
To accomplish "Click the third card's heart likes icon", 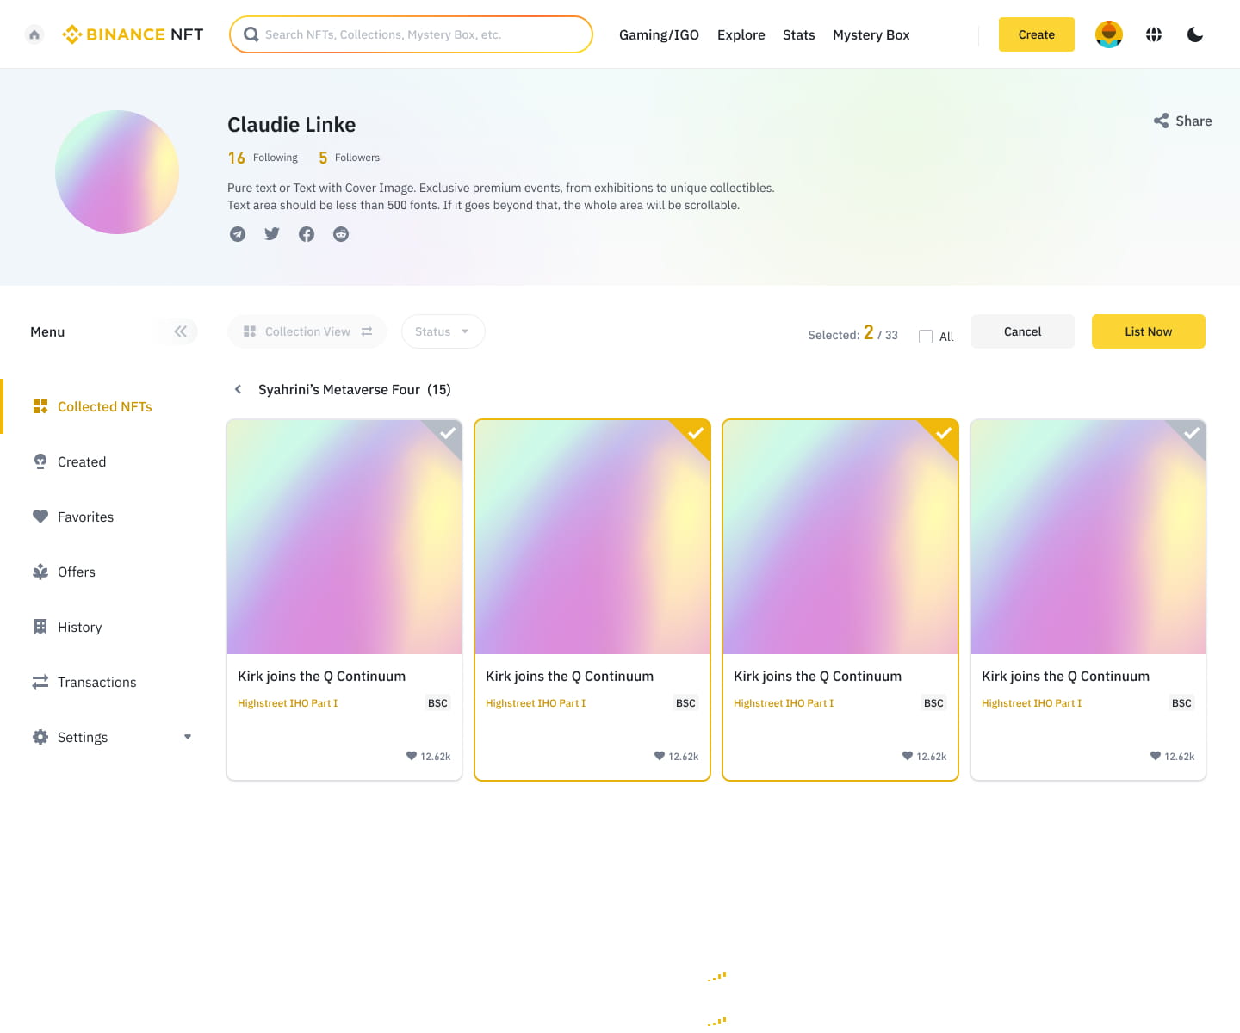I will pos(908,756).
